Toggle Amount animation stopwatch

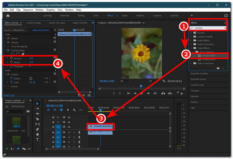pos(11,58)
